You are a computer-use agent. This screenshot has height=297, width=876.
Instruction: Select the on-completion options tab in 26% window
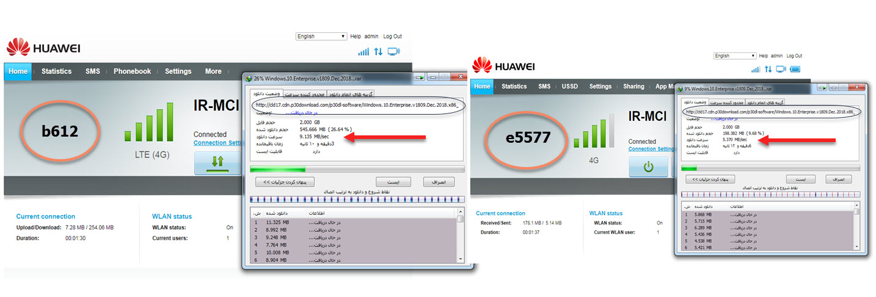pyautogui.click(x=351, y=95)
